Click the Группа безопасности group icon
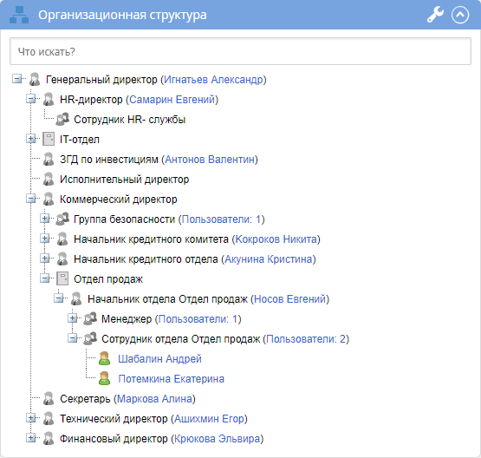This screenshot has height=458, width=481. pyautogui.click(x=62, y=219)
